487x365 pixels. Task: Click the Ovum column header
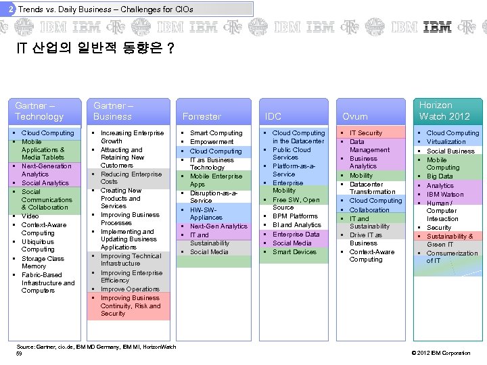point(371,112)
